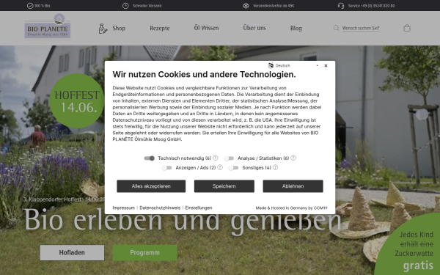440x275 pixels.
Task: Enable the Anzeigen / Ads switch
Action: (x=167, y=168)
